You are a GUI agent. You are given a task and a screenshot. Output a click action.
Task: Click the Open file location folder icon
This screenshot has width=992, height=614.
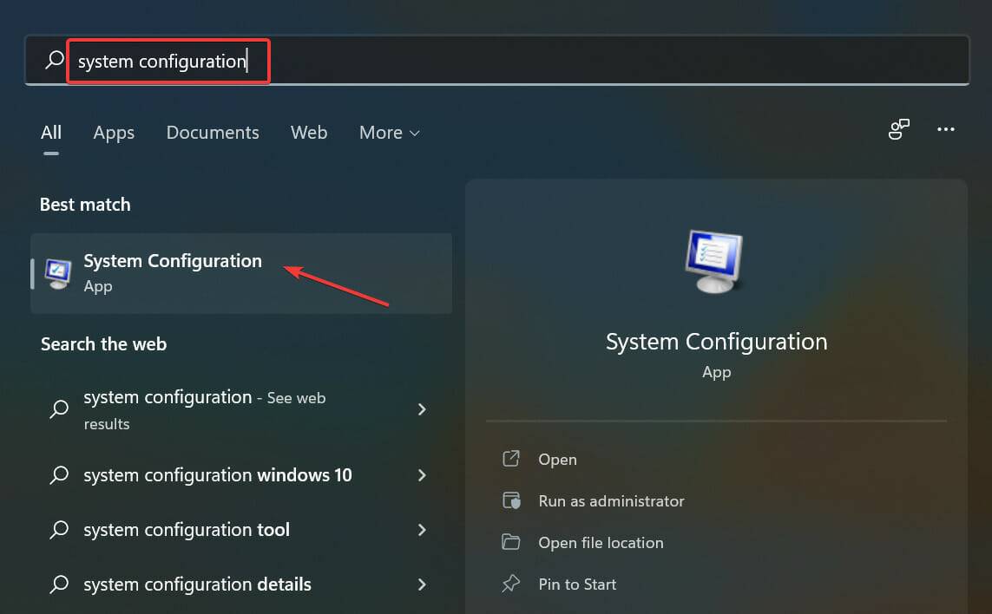point(511,542)
